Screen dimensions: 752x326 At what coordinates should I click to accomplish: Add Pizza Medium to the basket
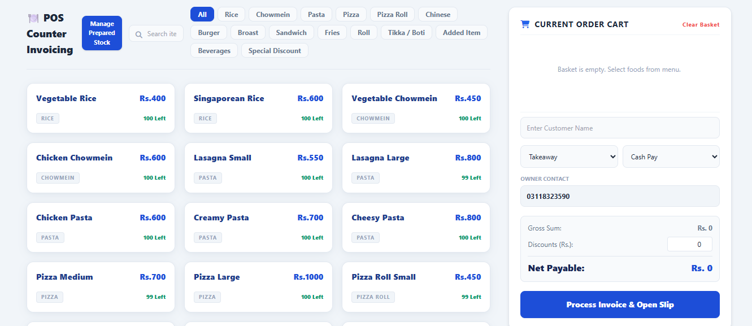(101, 286)
